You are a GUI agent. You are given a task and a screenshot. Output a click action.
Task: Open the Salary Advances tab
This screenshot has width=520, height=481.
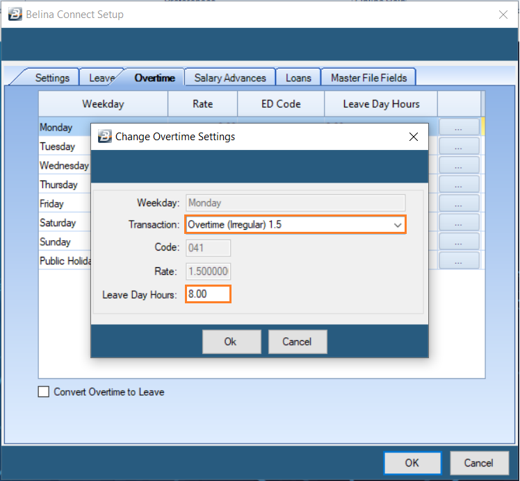(x=230, y=78)
